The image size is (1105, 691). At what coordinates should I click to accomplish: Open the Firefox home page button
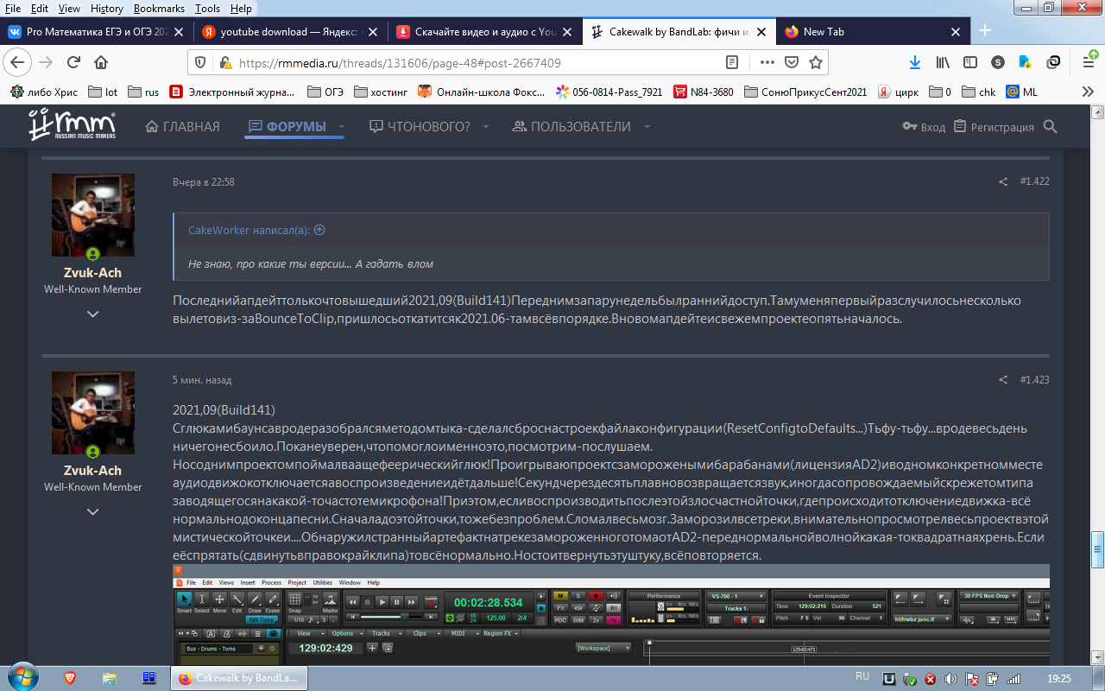pos(101,62)
